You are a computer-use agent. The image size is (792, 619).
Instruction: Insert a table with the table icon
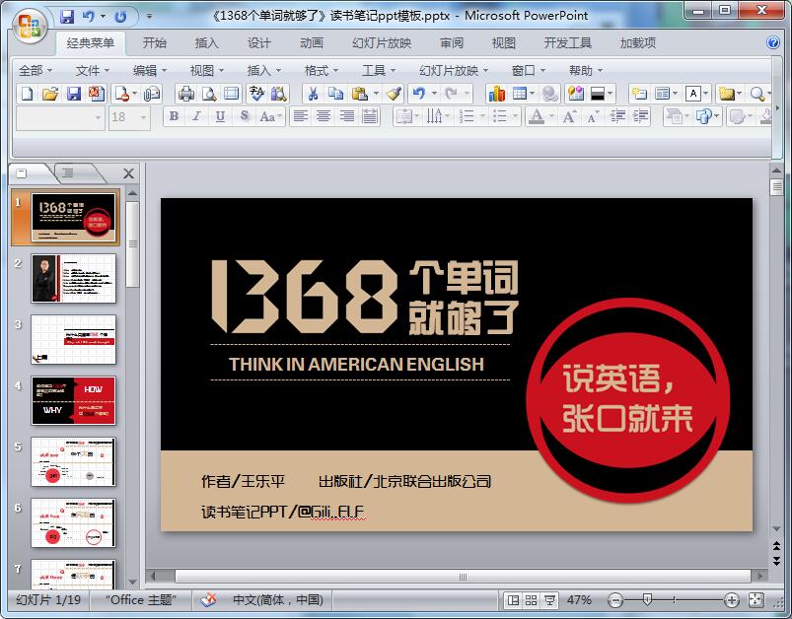tap(520, 94)
